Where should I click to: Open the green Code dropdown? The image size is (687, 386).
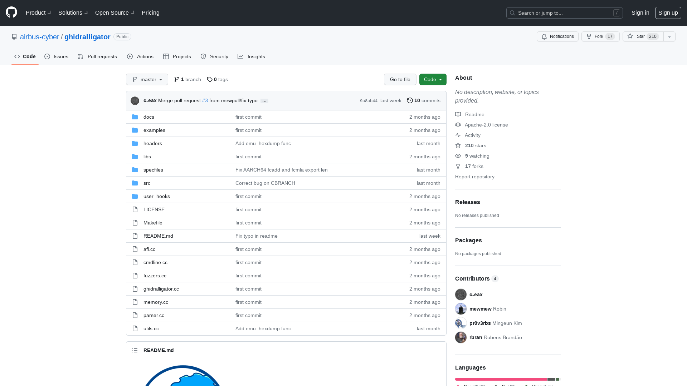point(433,79)
